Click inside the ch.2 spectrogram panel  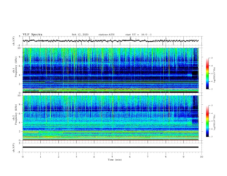(x=111, y=118)
